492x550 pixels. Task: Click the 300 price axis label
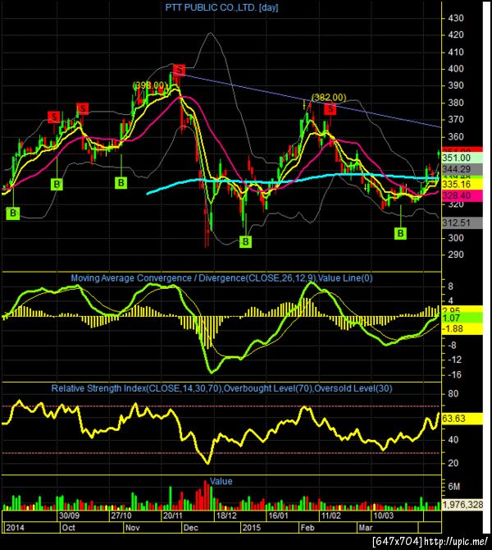456,238
